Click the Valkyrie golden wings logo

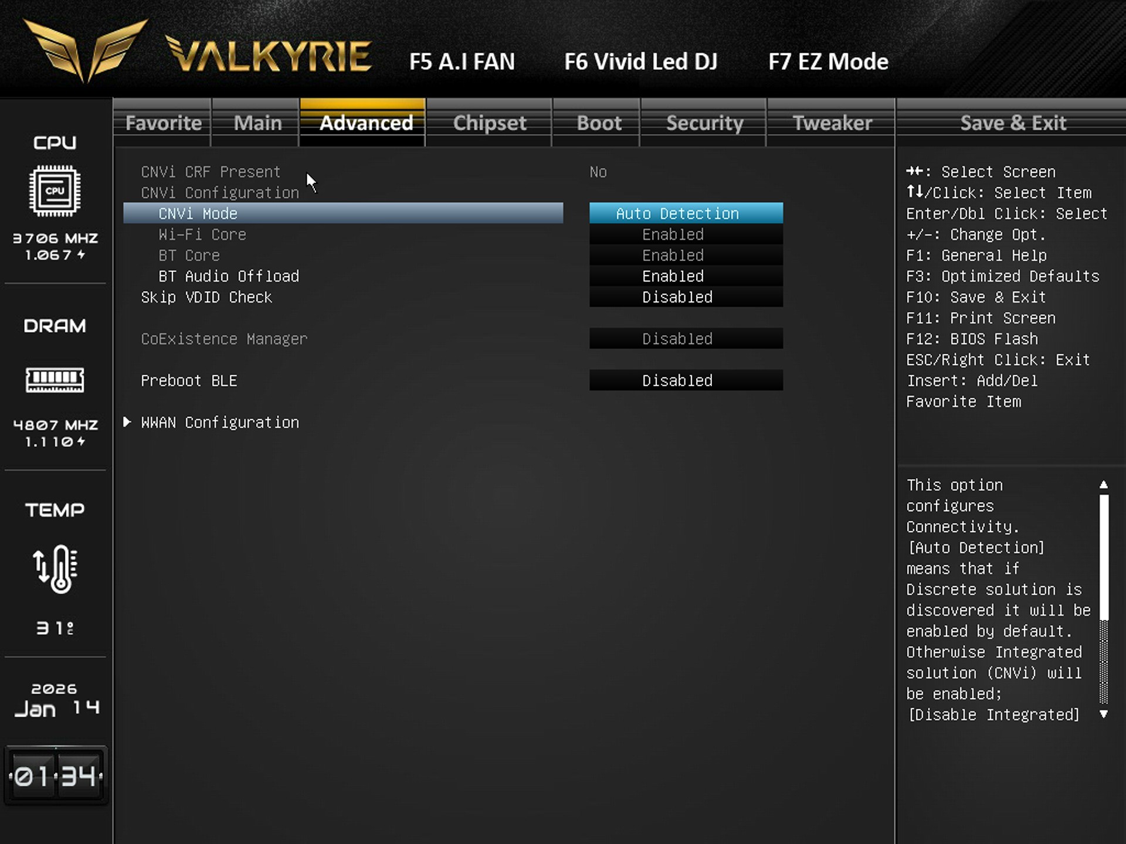point(86,50)
